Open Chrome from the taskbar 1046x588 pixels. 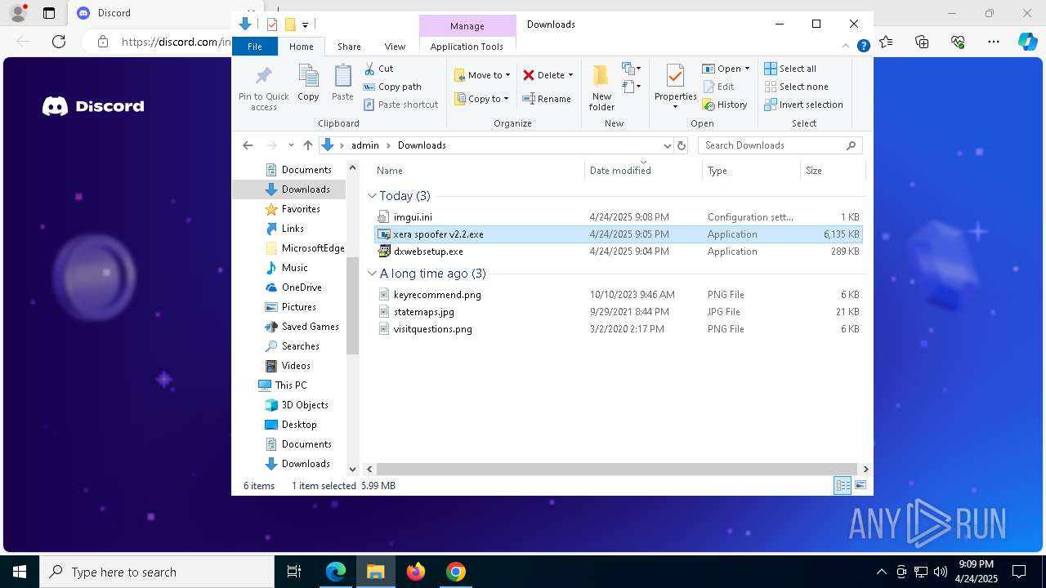click(456, 572)
